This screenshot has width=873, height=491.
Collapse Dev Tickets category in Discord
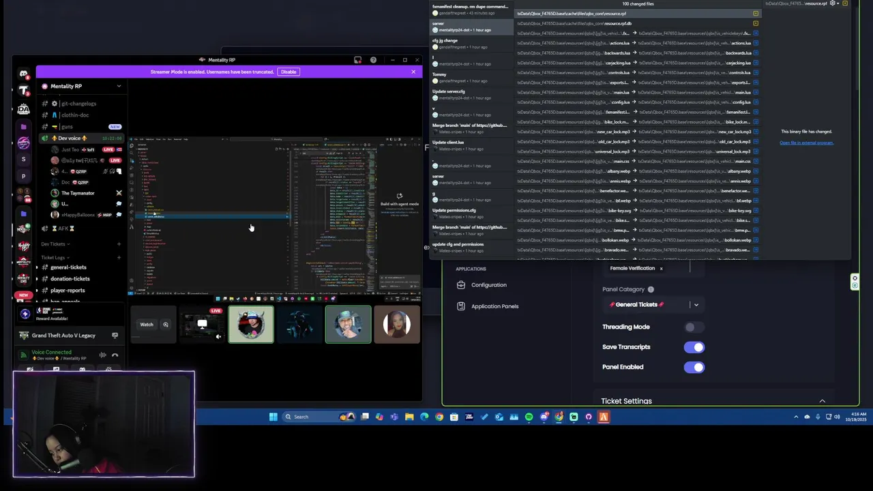pos(55,244)
